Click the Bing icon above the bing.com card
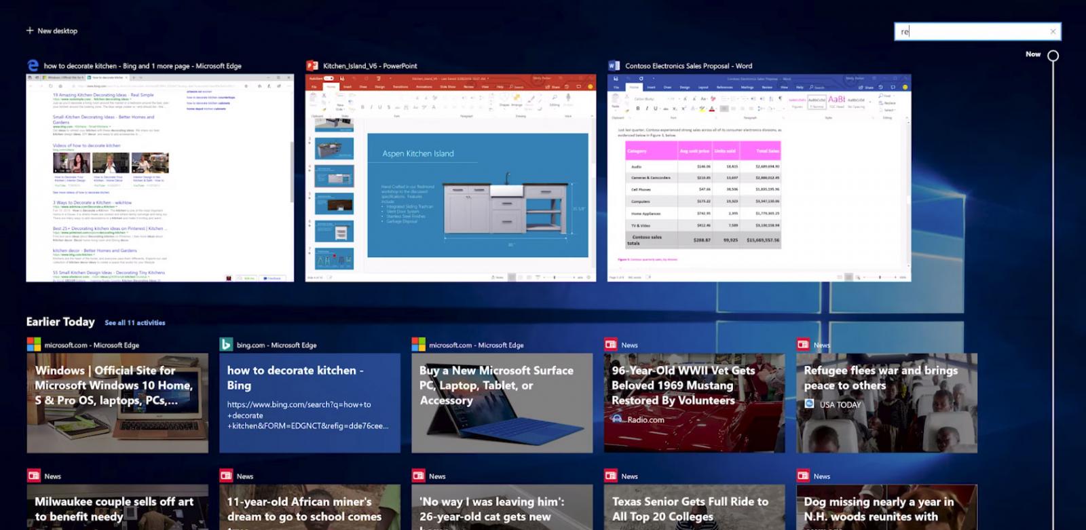Image resolution: width=1086 pixels, height=530 pixels. (226, 345)
